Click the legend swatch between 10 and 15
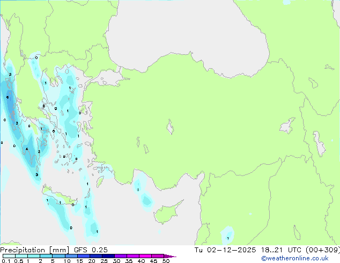 click(x=71, y=256)
